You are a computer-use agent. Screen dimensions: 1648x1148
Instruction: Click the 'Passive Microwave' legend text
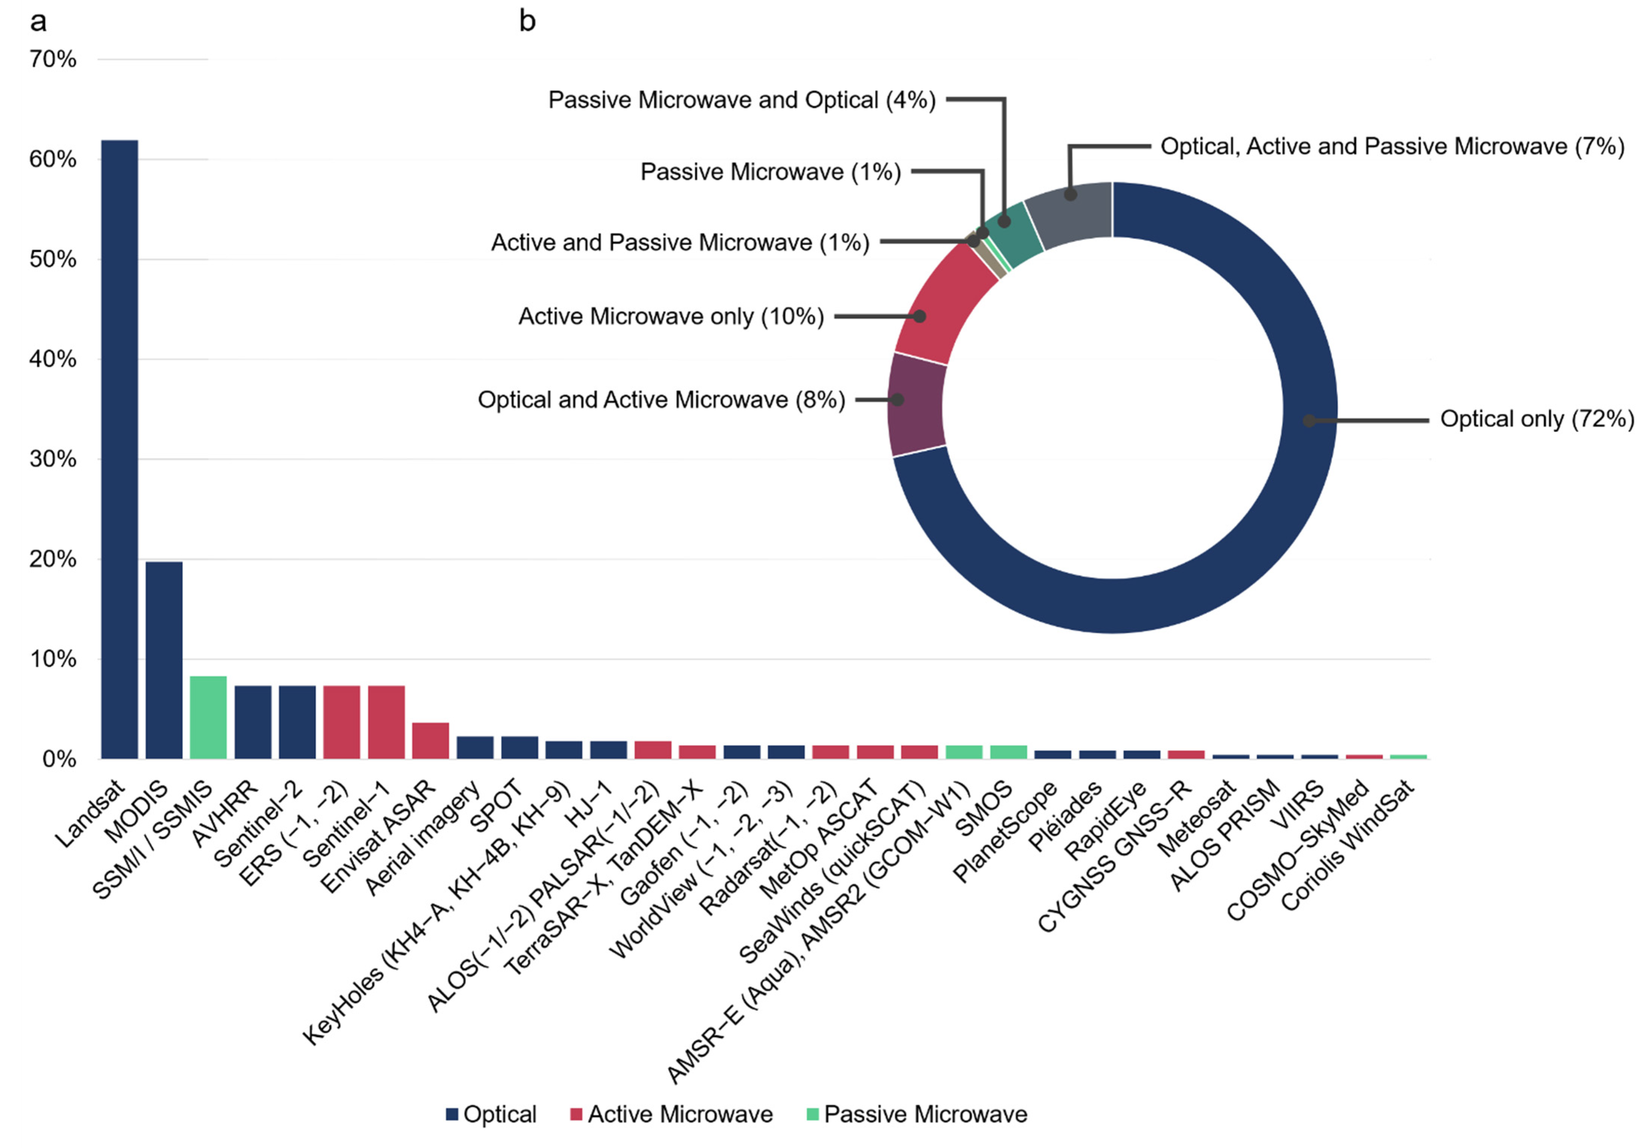pyautogui.click(x=925, y=1114)
